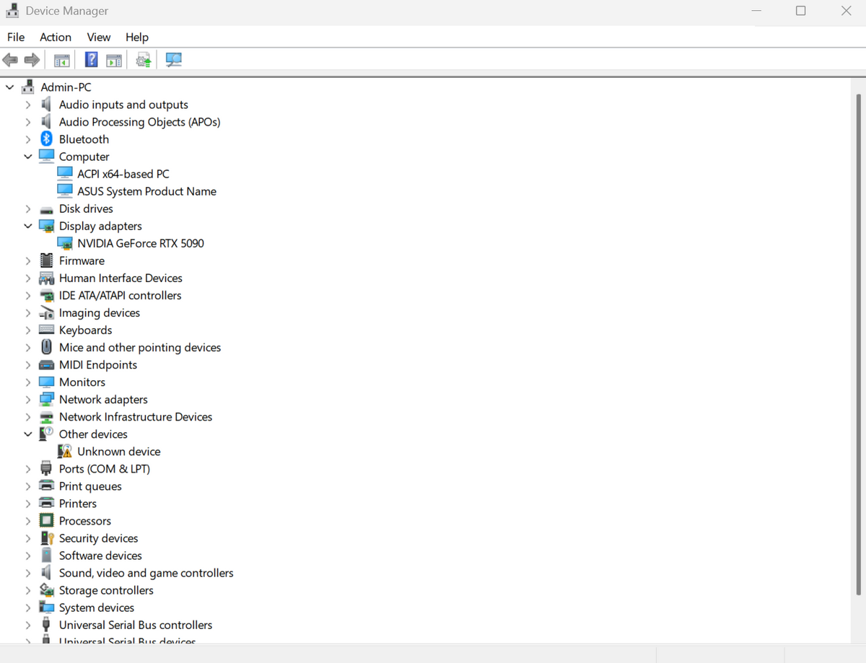Select IDE ATA/ATAPI controllers label
This screenshot has height=663, width=866.
pyautogui.click(x=121, y=295)
